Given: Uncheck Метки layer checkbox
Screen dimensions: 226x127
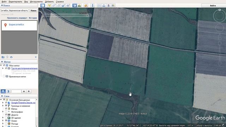Looking at the screenshot, I should pyautogui.click(x=6, y=109).
